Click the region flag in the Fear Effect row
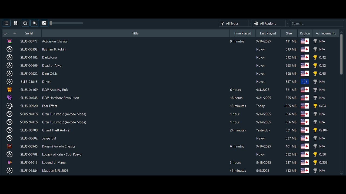Image resolution: width=346 pixels, height=194 pixels. click(x=305, y=106)
